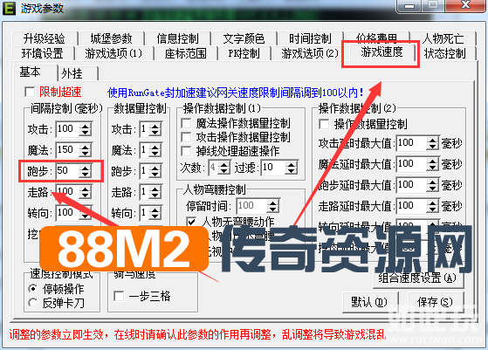
Task: Adjust the 攻击 数据里控制 spinner
Action: click(x=155, y=129)
